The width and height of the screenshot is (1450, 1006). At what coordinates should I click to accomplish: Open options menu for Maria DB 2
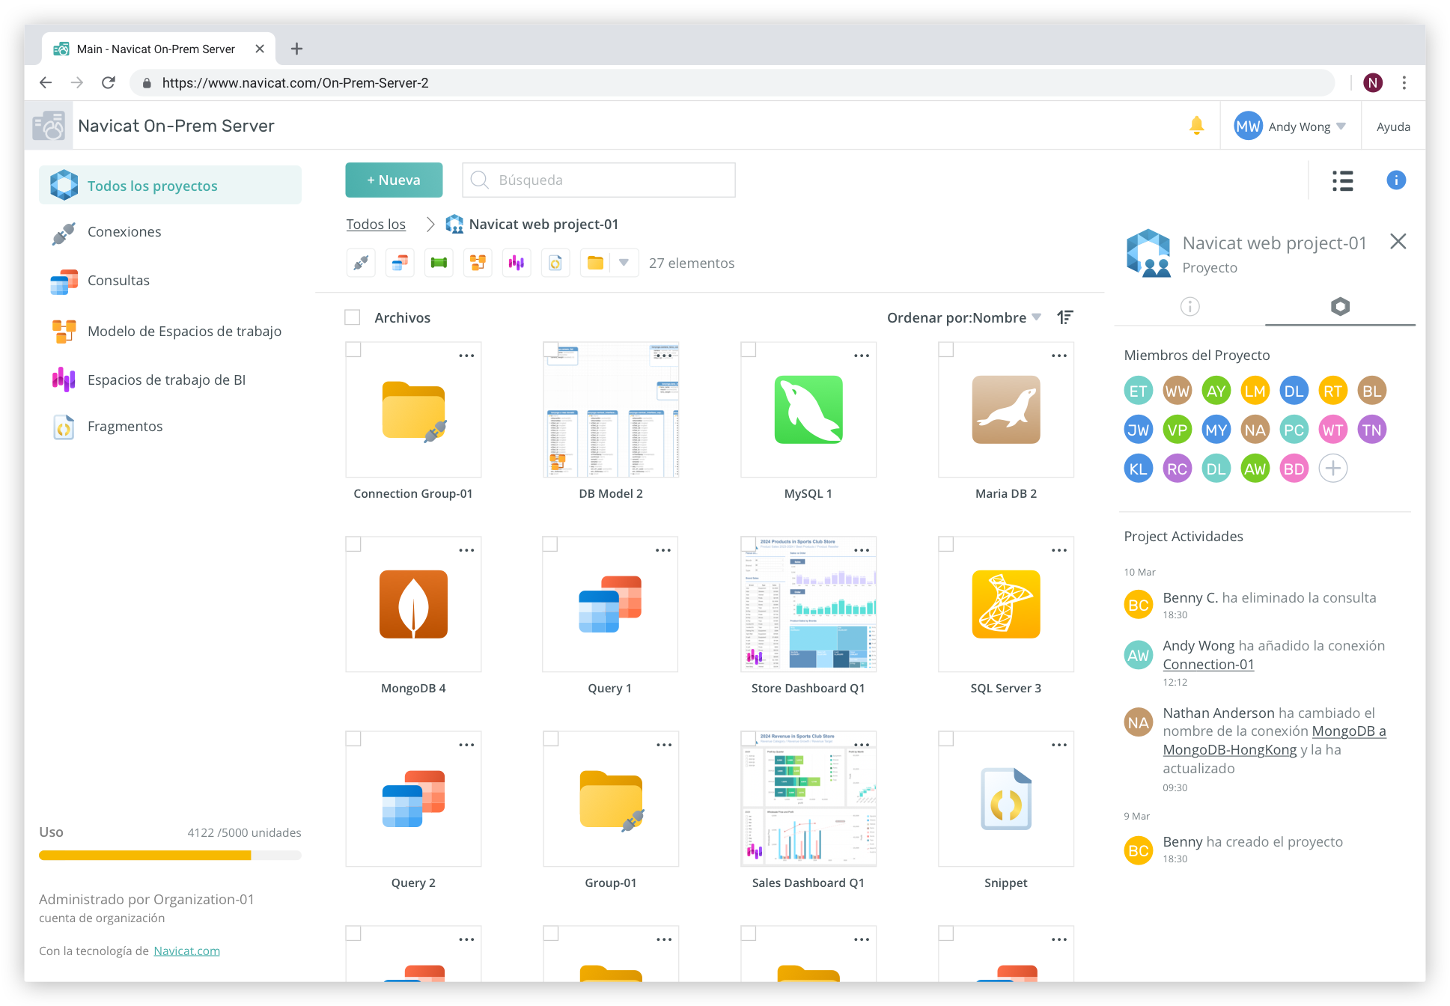point(1059,356)
